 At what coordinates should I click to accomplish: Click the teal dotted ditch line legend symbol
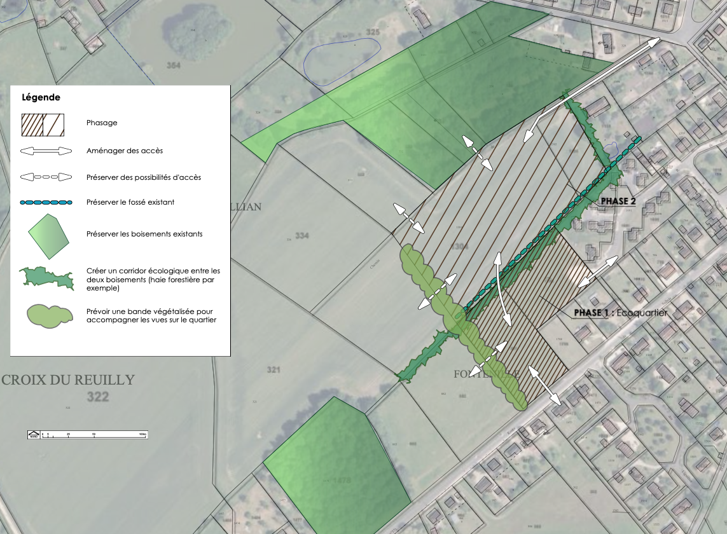click(x=46, y=202)
